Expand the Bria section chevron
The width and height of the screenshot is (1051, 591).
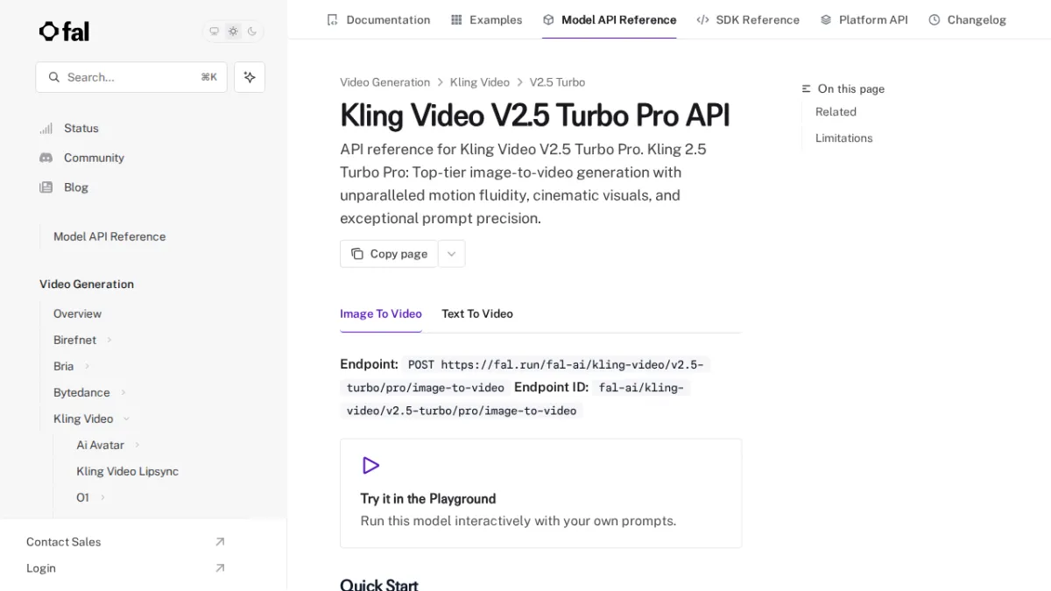tap(87, 366)
